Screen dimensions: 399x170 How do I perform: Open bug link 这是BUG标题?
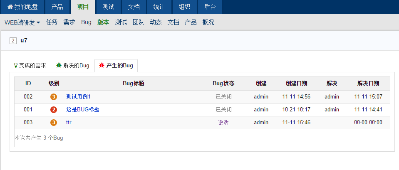coord(83,110)
